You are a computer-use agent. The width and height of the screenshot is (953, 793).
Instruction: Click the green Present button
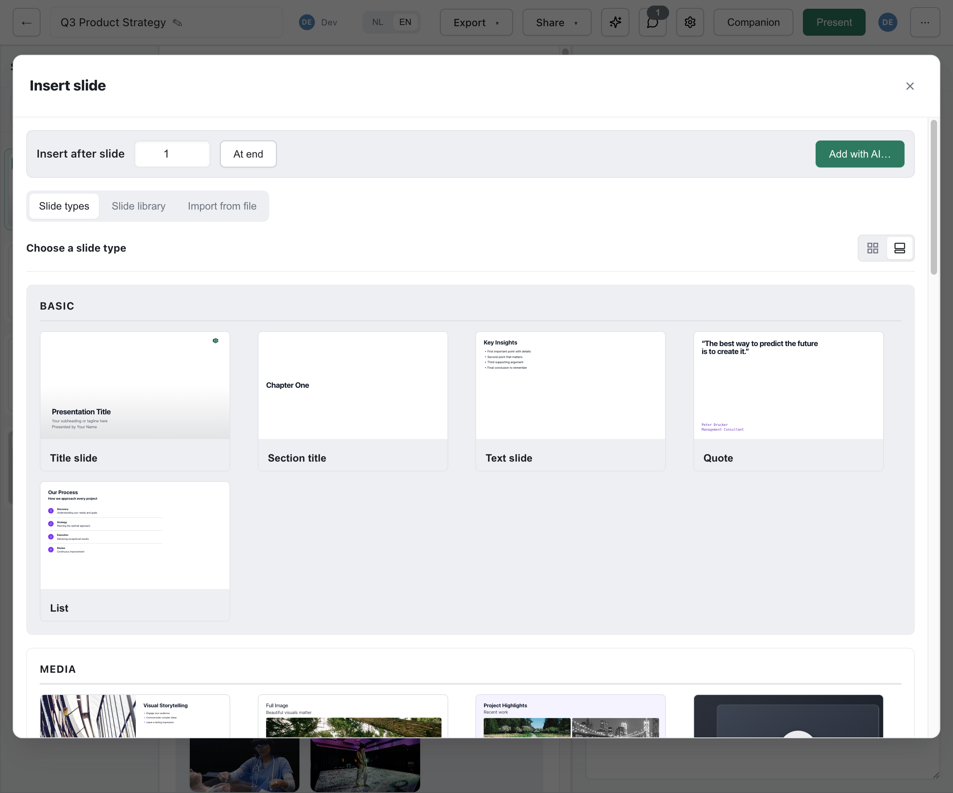(833, 22)
